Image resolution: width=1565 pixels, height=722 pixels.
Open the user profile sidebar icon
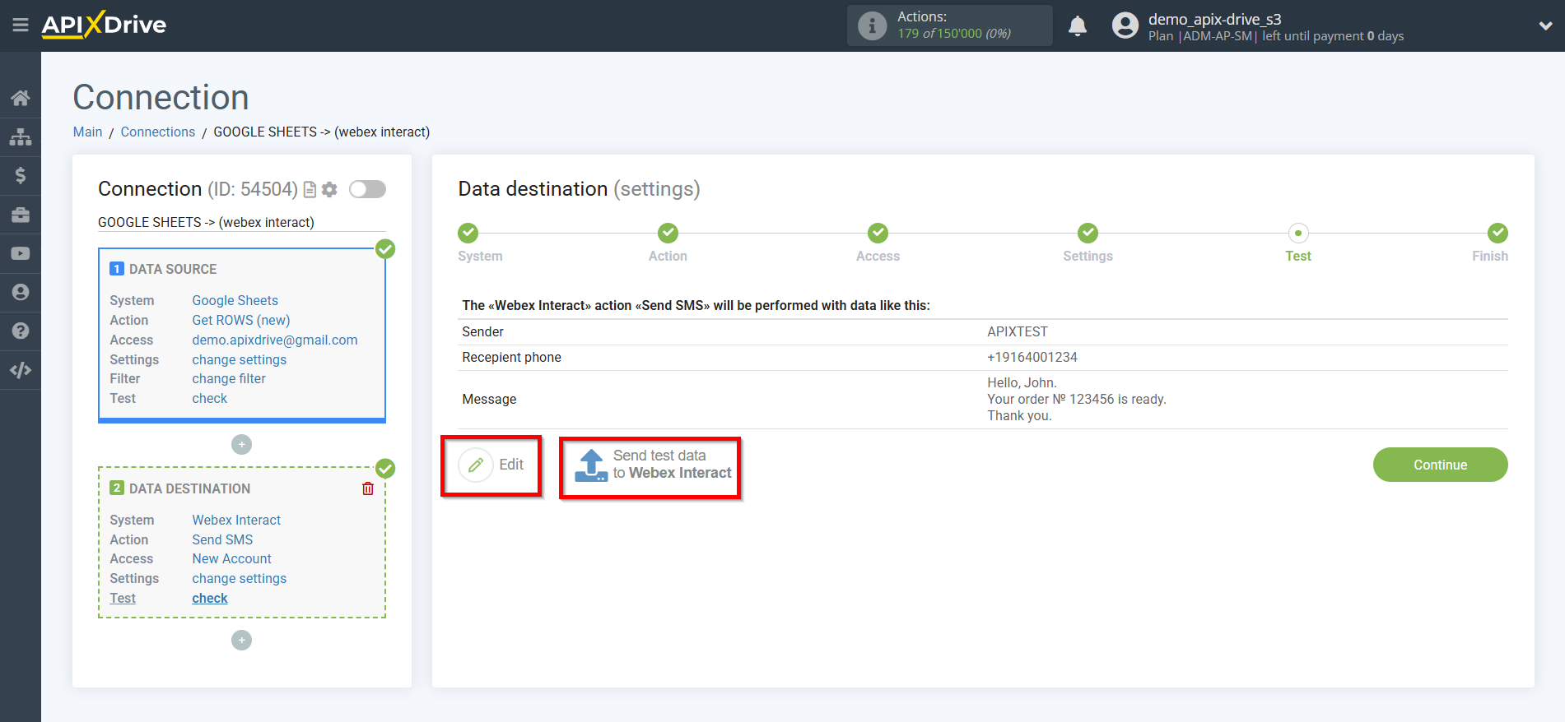(21, 292)
